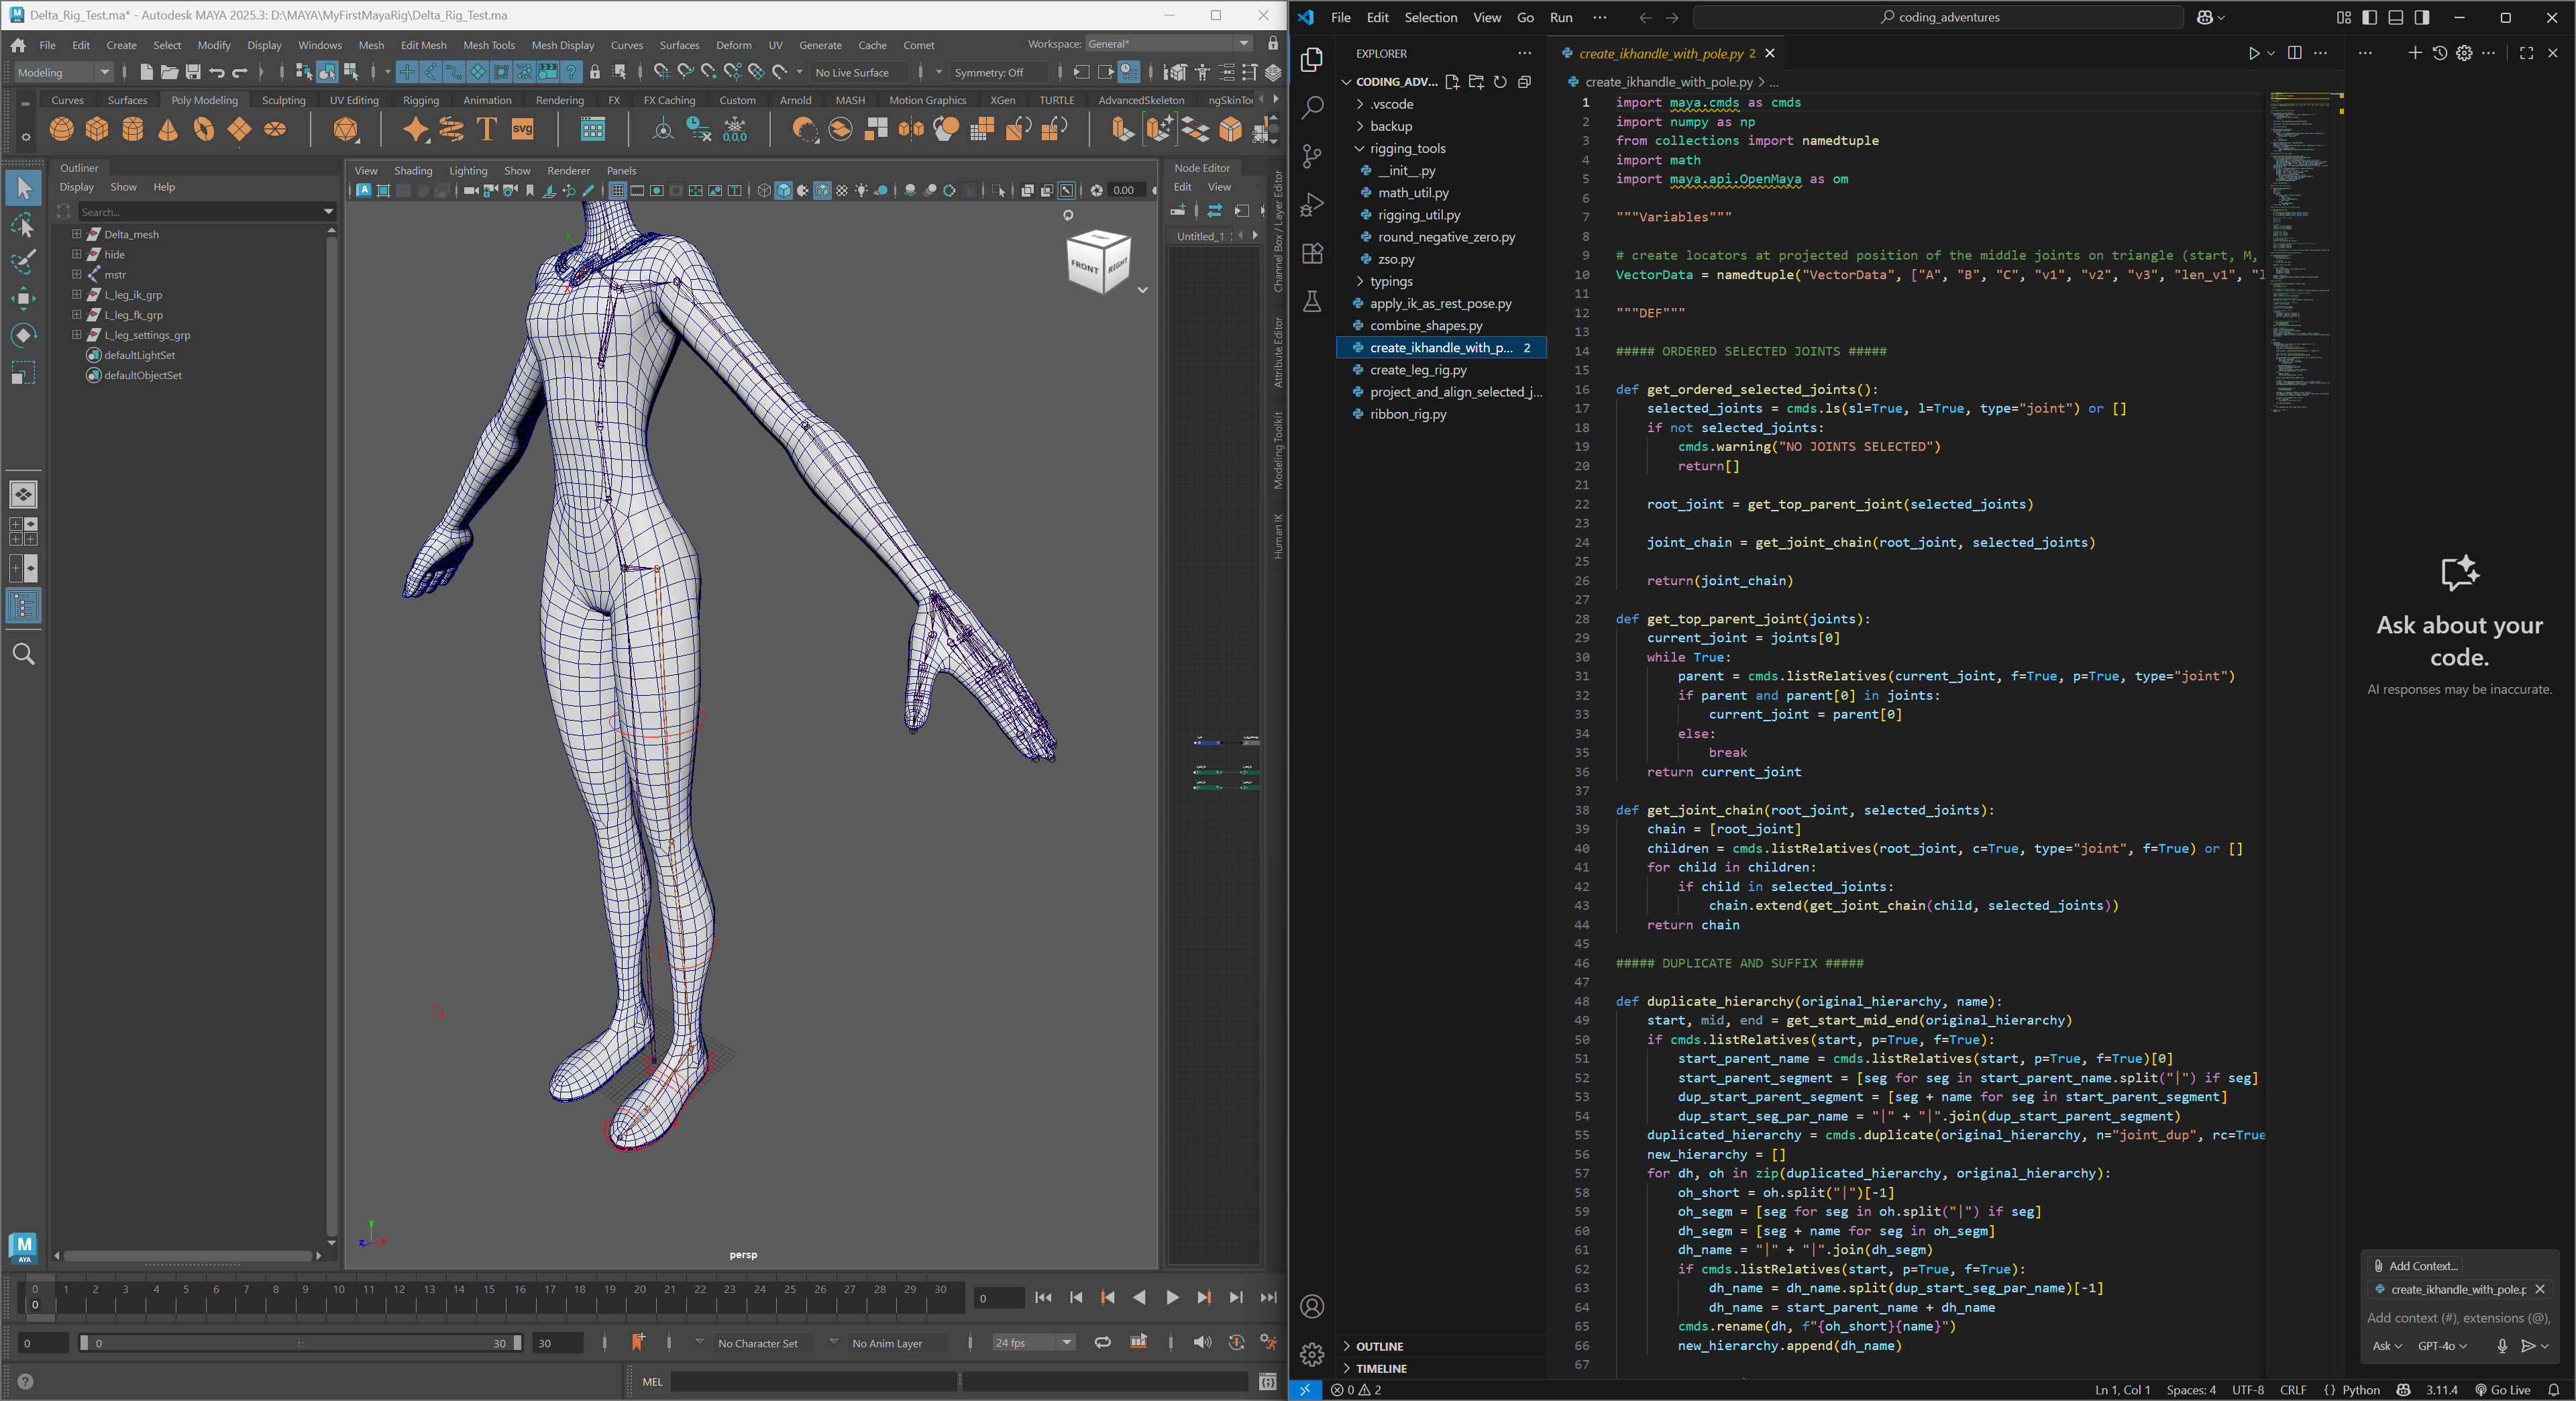Create a polygon cube from the shelf
This screenshot has width=2576, height=1401.
[x=97, y=129]
